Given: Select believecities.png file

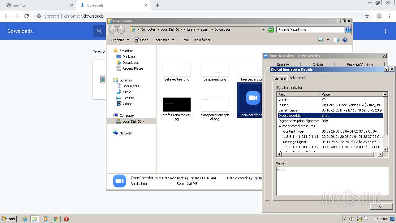Looking at the screenshot, I should tap(177, 71).
